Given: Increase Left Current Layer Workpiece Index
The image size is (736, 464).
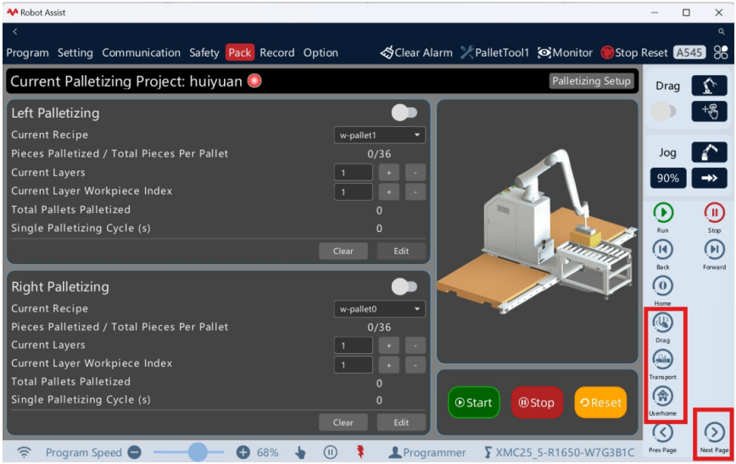Looking at the screenshot, I should coord(388,191).
